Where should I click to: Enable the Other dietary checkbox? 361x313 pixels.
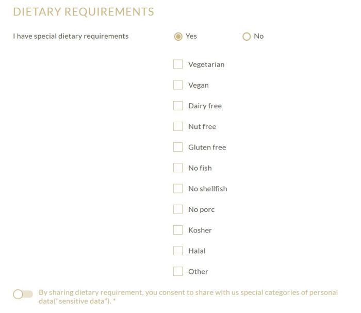click(x=178, y=271)
